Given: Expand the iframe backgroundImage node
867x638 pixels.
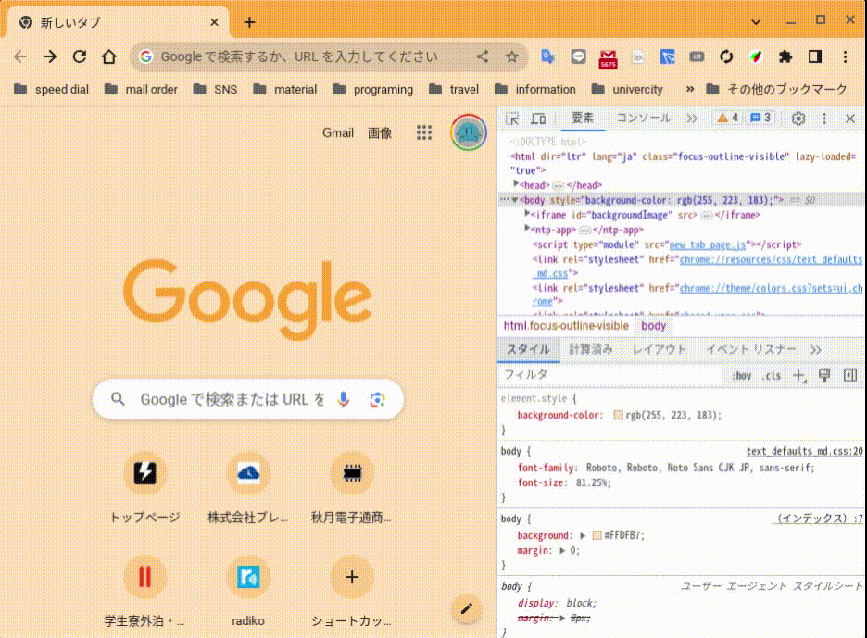Looking at the screenshot, I should [527, 214].
